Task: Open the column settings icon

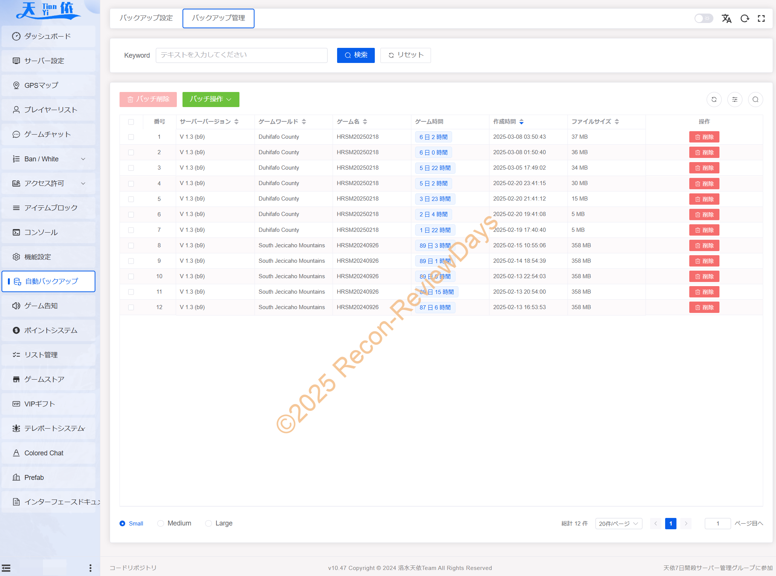Action: (x=735, y=100)
